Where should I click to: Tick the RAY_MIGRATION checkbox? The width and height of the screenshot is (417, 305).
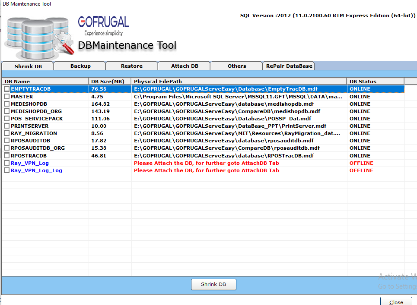(7, 133)
